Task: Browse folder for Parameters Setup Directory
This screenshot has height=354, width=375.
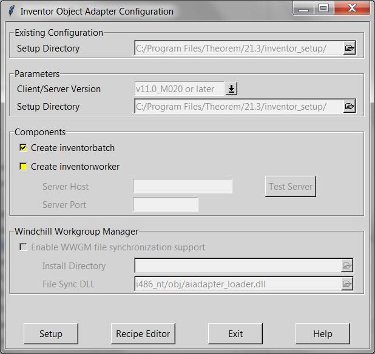Action: (x=349, y=106)
